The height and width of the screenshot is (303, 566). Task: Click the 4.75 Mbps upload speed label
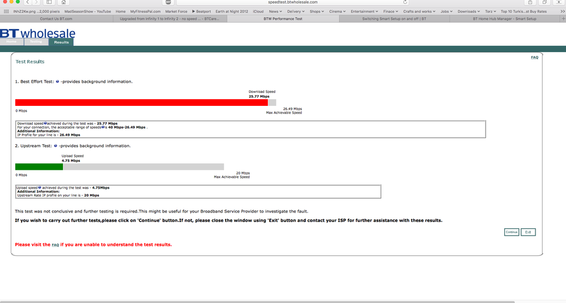pos(71,160)
